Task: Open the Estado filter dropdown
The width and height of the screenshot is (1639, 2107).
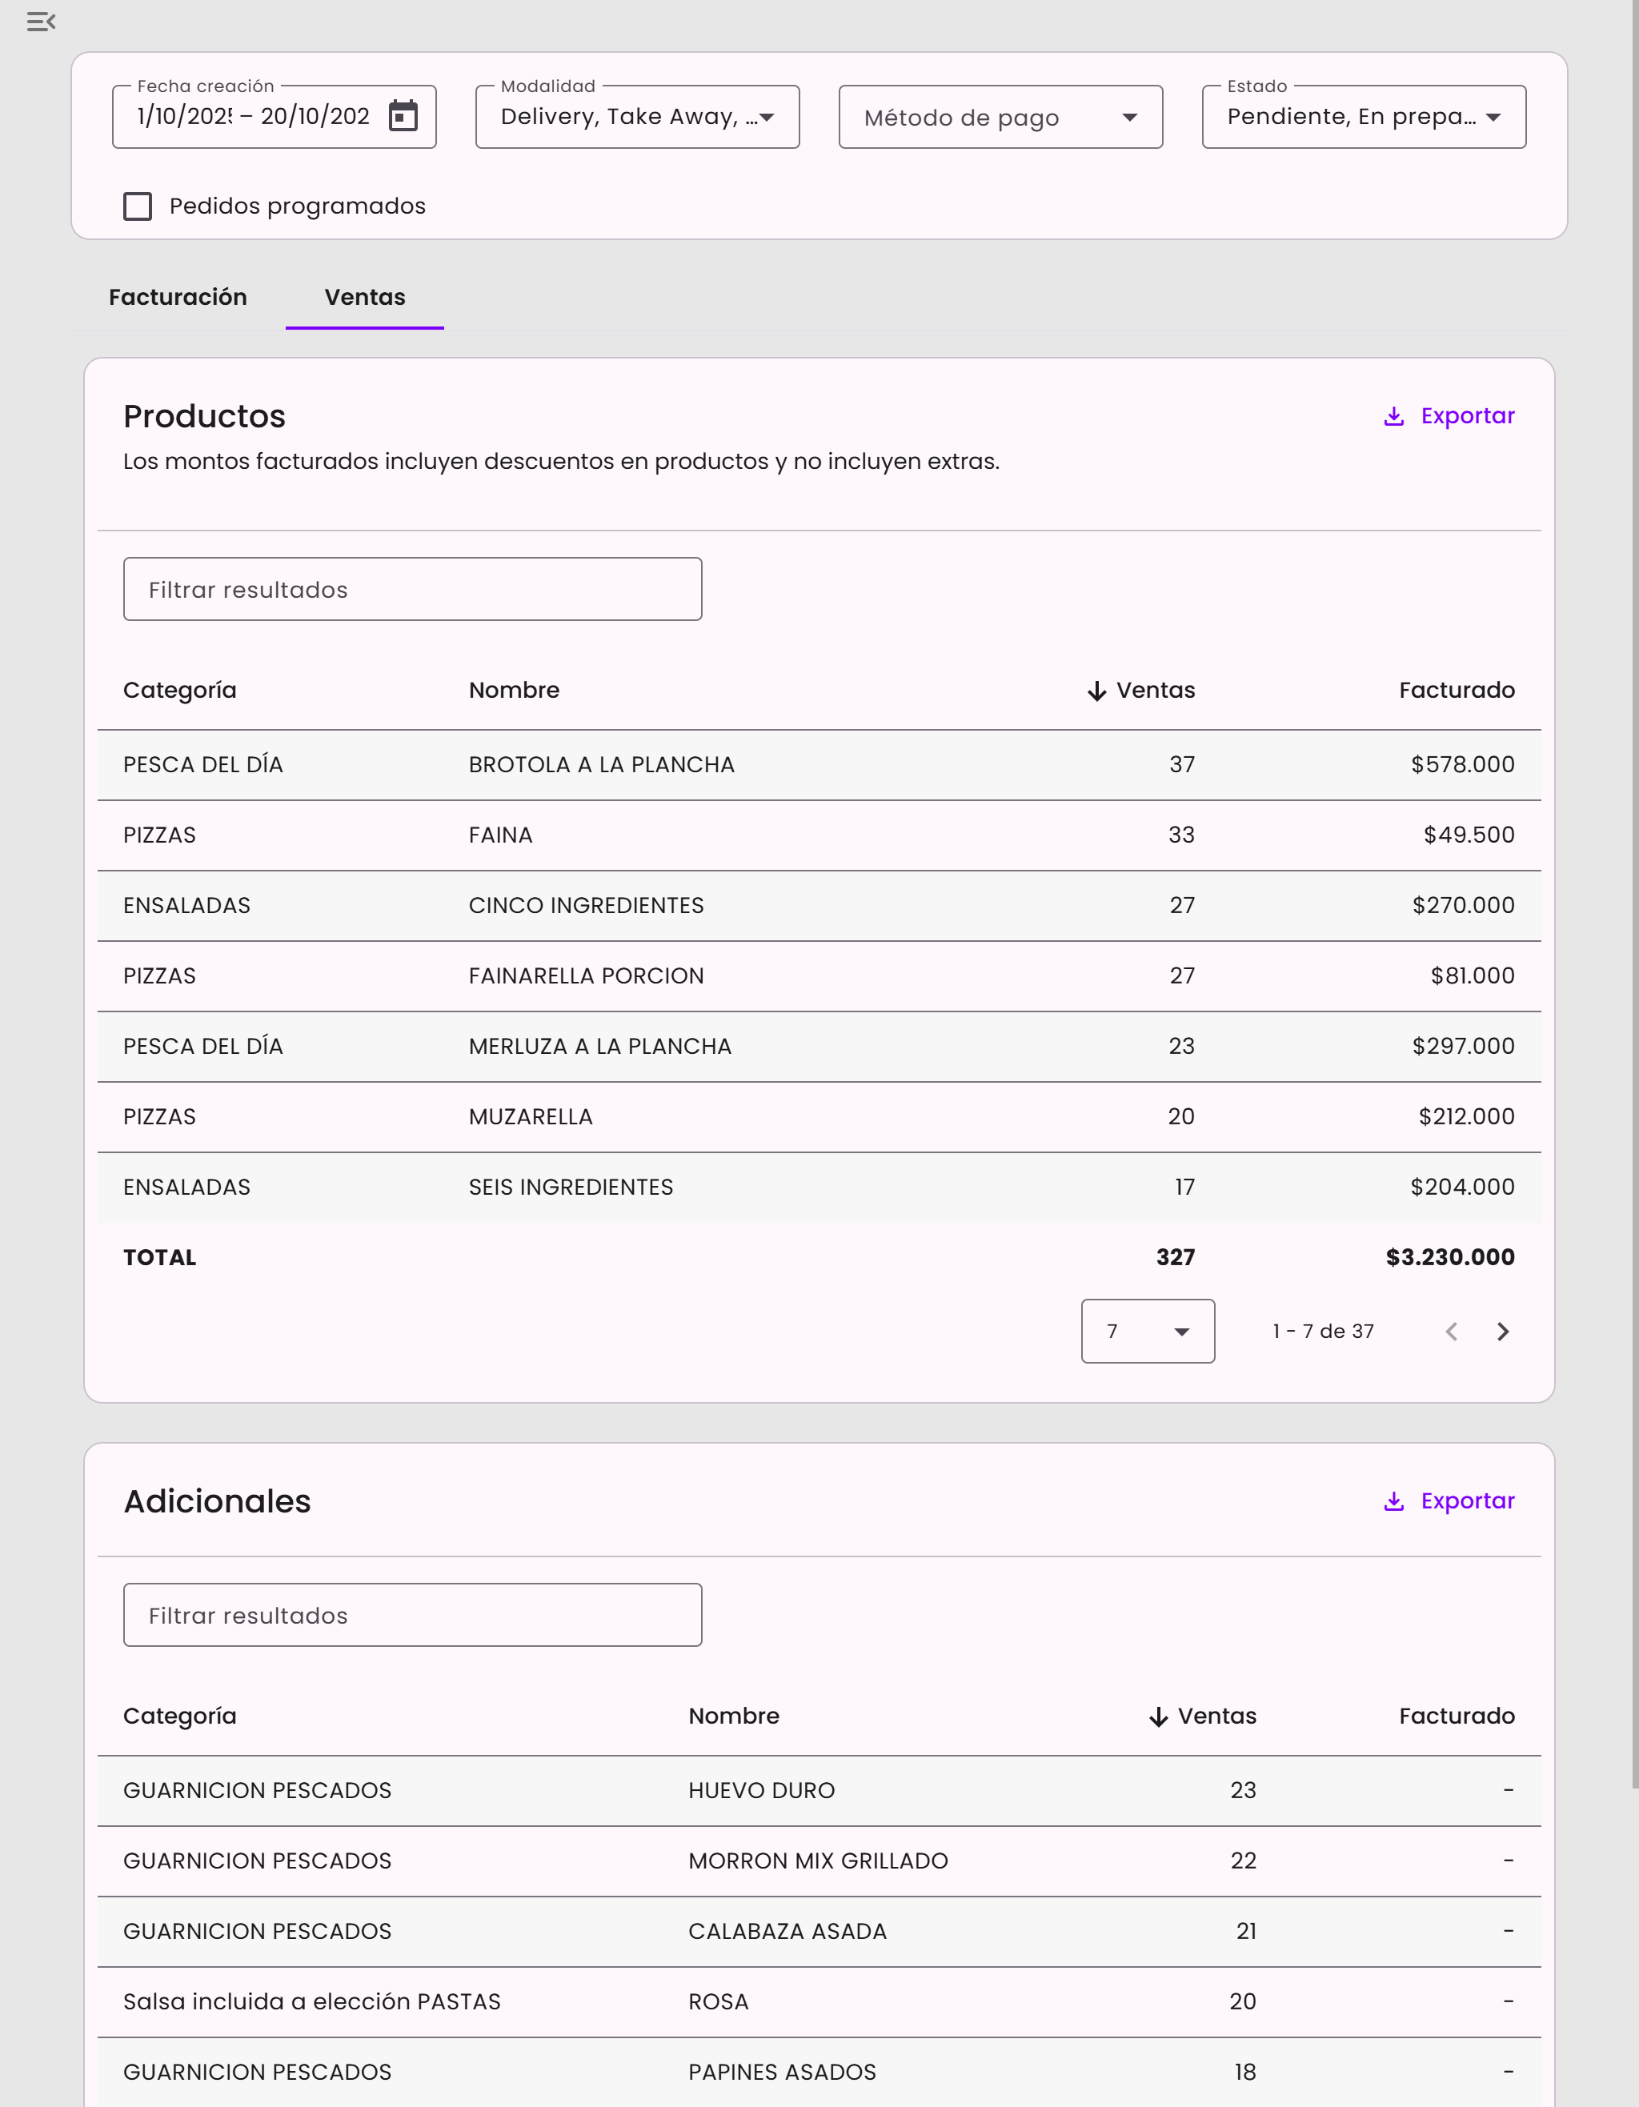Action: click(1362, 117)
